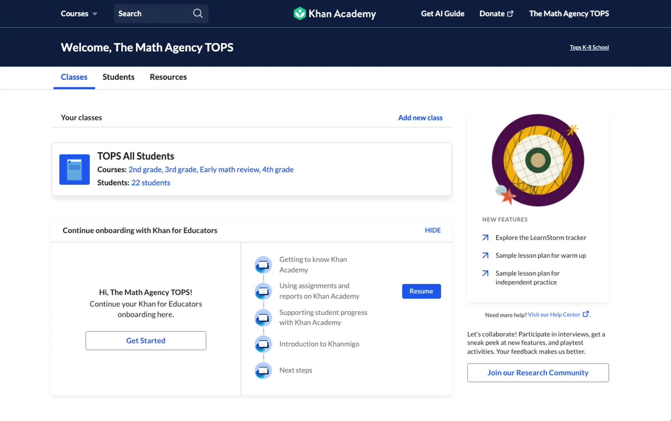
Task: Open the TOPS All Students class
Action: (135, 156)
